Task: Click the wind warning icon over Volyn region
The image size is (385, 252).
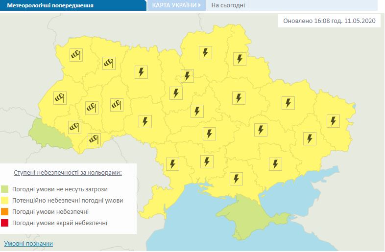Action: click(x=76, y=55)
